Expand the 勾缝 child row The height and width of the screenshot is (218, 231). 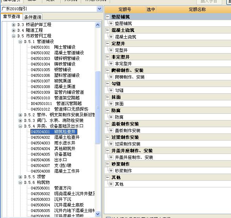point(111,91)
